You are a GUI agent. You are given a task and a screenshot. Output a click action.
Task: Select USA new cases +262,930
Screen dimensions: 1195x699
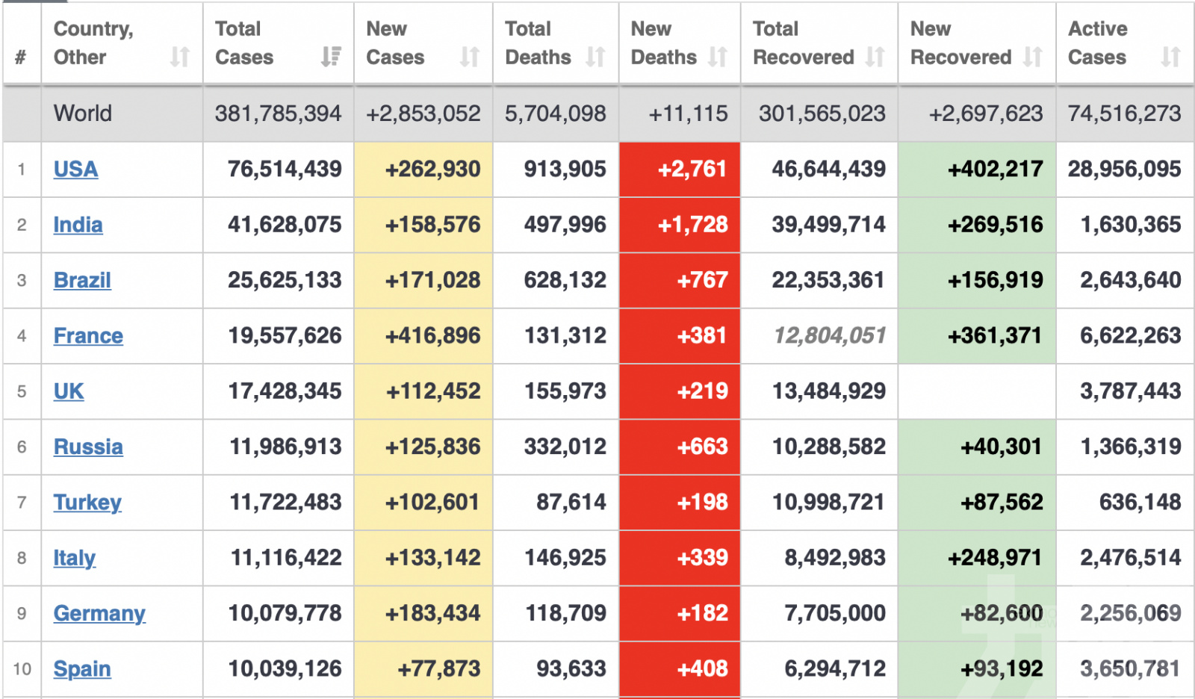[x=432, y=170]
